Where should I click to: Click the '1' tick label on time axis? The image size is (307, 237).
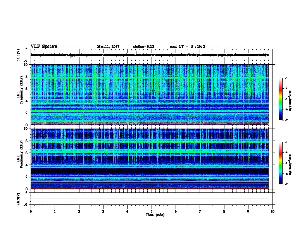click(x=55, y=211)
